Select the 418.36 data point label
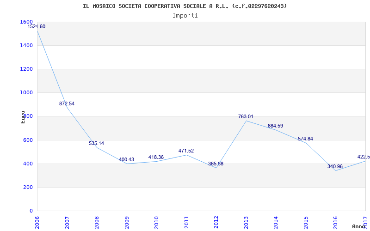This screenshot has height=231, width=370. 156,157
